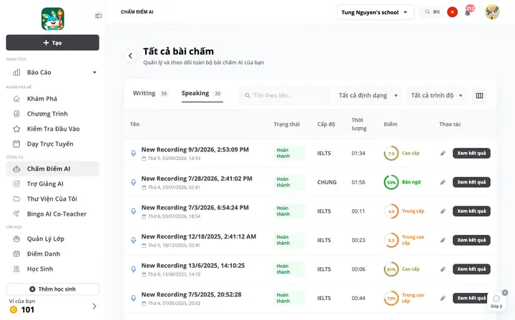This screenshot has width=515, height=320.
Task: Click the app mascot logo
Action: (x=52, y=19)
